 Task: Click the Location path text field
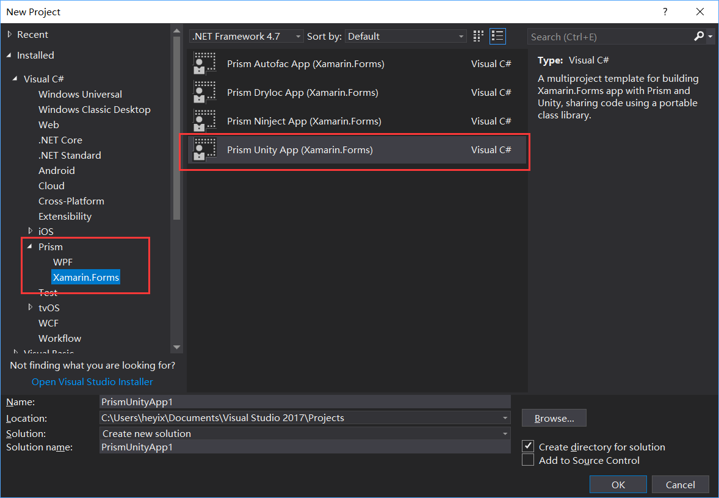point(300,418)
